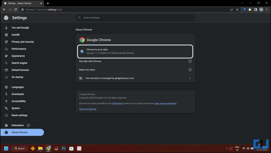Image resolution: width=271 pixels, height=153 pixels.
Task: Bookmark this page via the star icon
Action: coord(237,9)
